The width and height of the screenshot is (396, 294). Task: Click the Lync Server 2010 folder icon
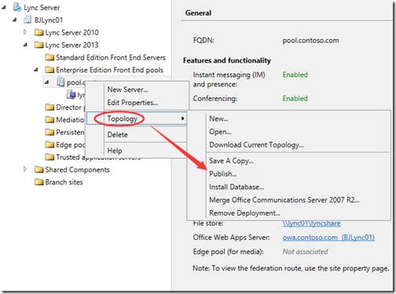pyautogui.click(x=39, y=32)
